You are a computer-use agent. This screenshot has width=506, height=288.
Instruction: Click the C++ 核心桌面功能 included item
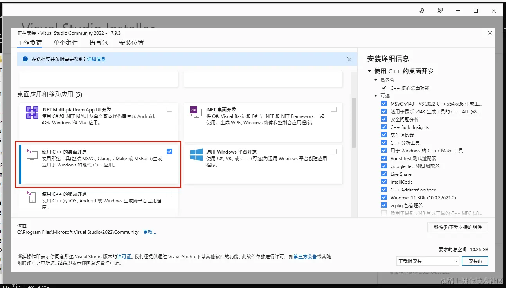410,88
